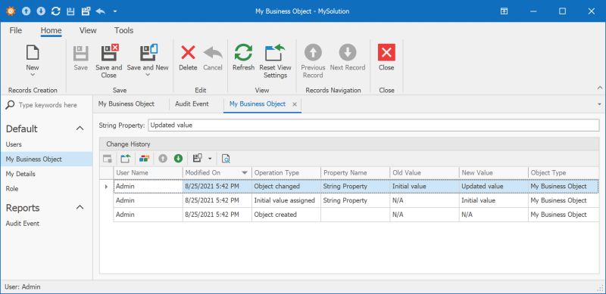The height and width of the screenshot is (294, 606).
Task: Click the red Delete icon
Action: click(188, 52)
